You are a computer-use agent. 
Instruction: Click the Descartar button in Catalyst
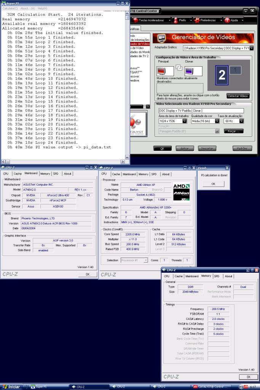pyautogui.click(x=207, y=149)
